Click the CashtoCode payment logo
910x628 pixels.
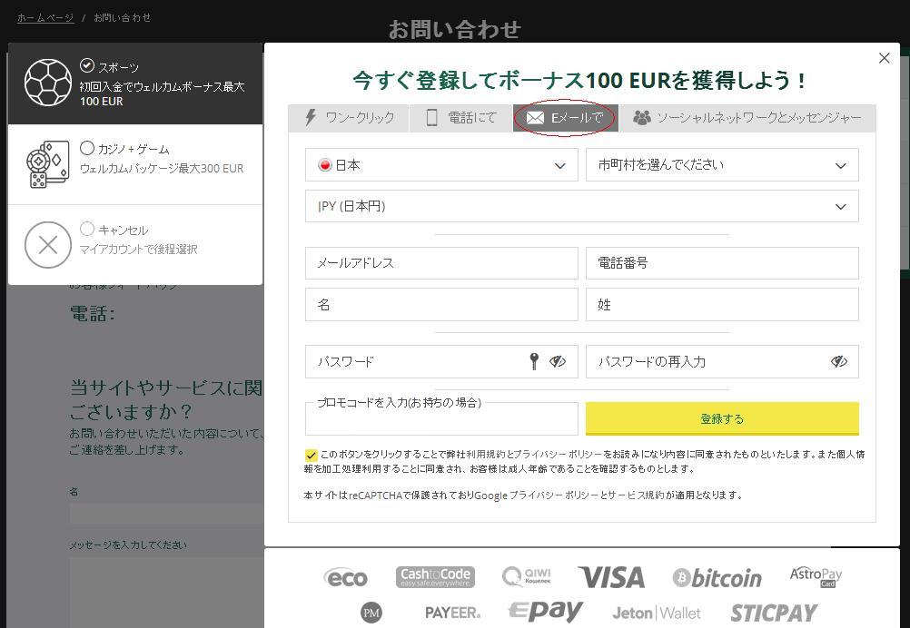click(435, 577)
